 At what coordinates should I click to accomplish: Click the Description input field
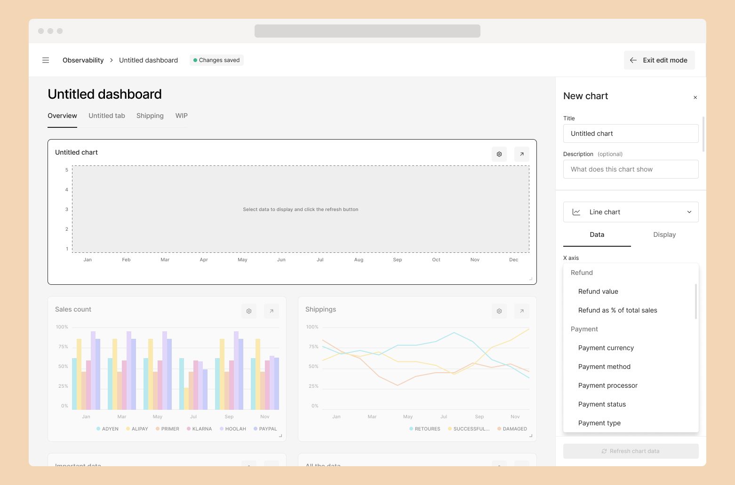click(631, 169)
